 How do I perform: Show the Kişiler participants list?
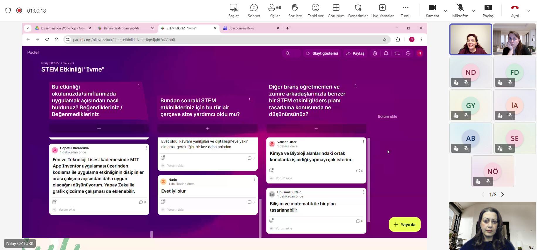(x=275, y=11)
